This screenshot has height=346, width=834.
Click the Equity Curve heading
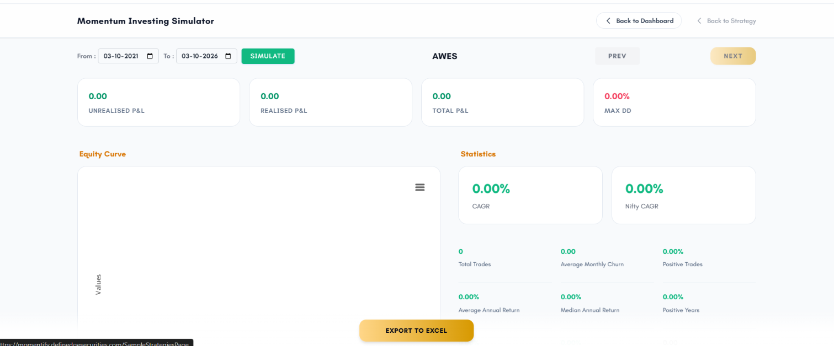point(103,154)
